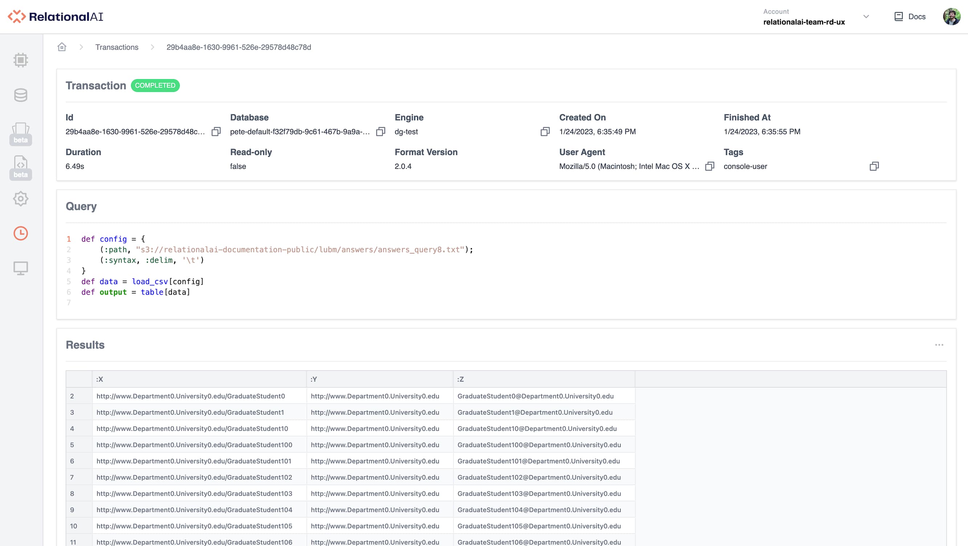Select the Transactions clock icon
968x546 pixels.
pos(21,233)
